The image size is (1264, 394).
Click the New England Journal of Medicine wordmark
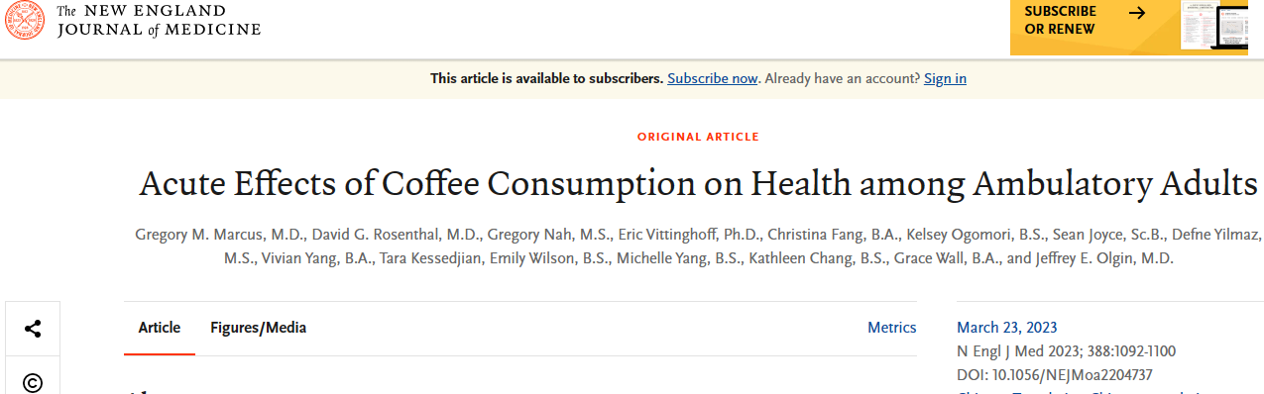point(159,20)
